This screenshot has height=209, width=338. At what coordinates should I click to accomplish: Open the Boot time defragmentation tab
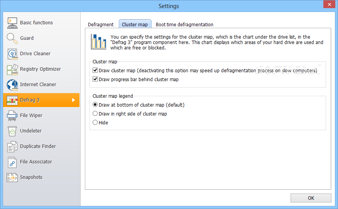click(x=184, y=25)
